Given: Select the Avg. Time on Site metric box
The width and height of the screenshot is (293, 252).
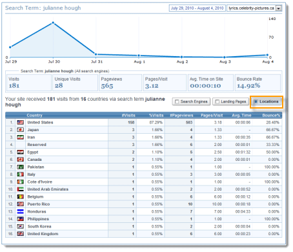Looking at the screenshot, I should (x=211, y=83).
